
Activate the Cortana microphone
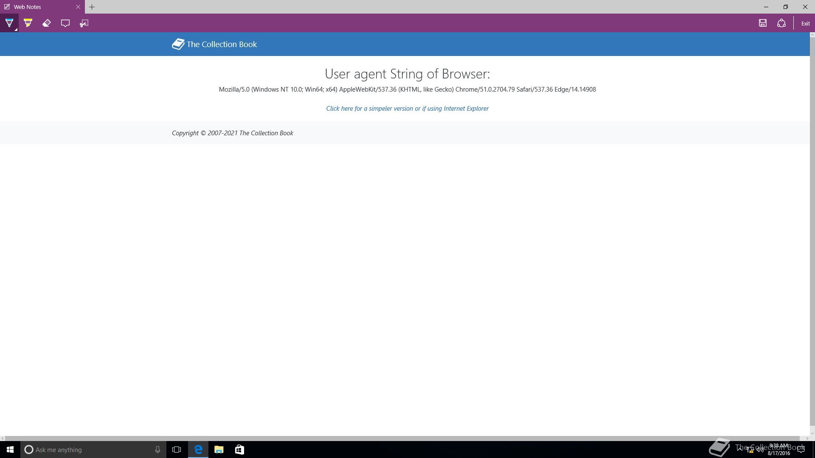coord(157,450)
